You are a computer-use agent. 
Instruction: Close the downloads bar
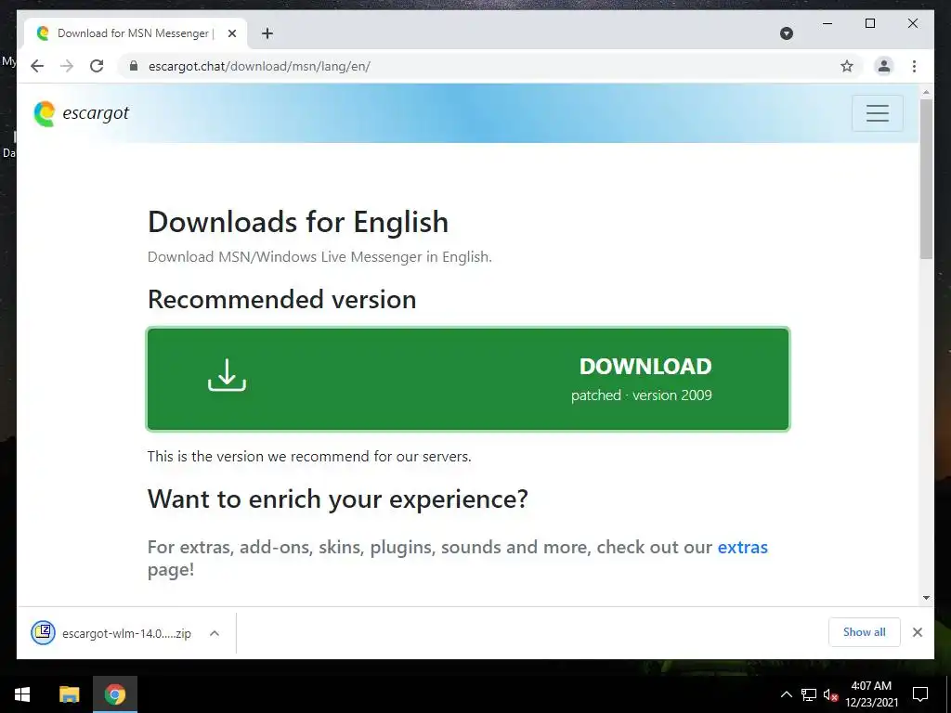[x=917, y=632]
